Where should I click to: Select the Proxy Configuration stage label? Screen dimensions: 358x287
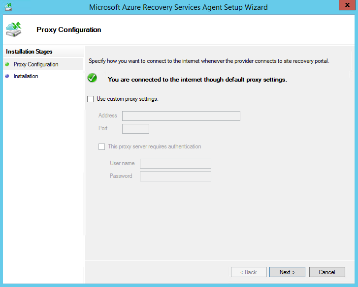coord(36,64)
